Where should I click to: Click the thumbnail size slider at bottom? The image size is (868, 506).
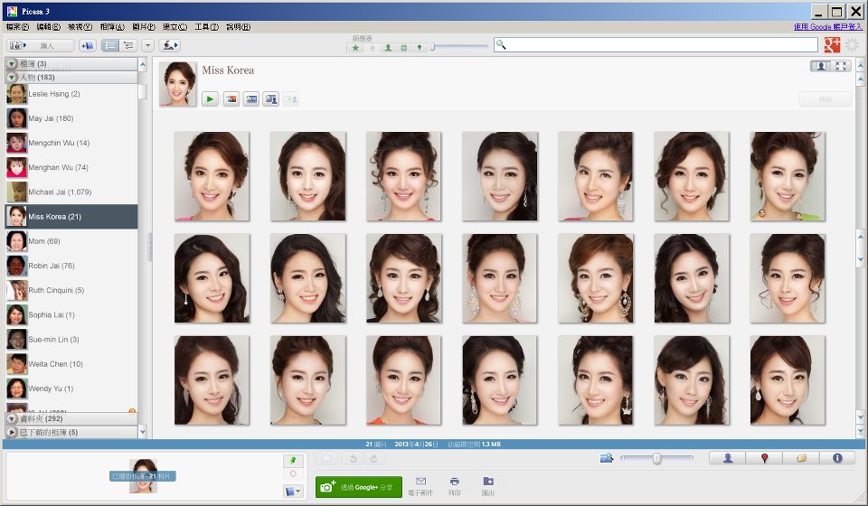[656, 459]
